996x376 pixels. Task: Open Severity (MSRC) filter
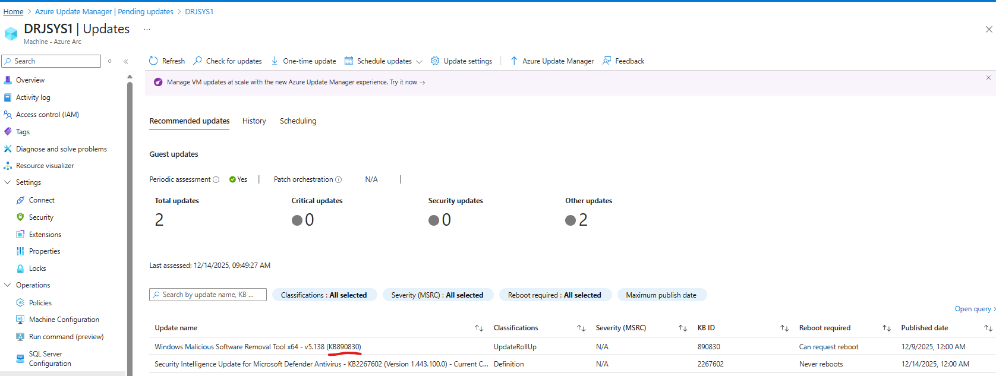(437, 295)
